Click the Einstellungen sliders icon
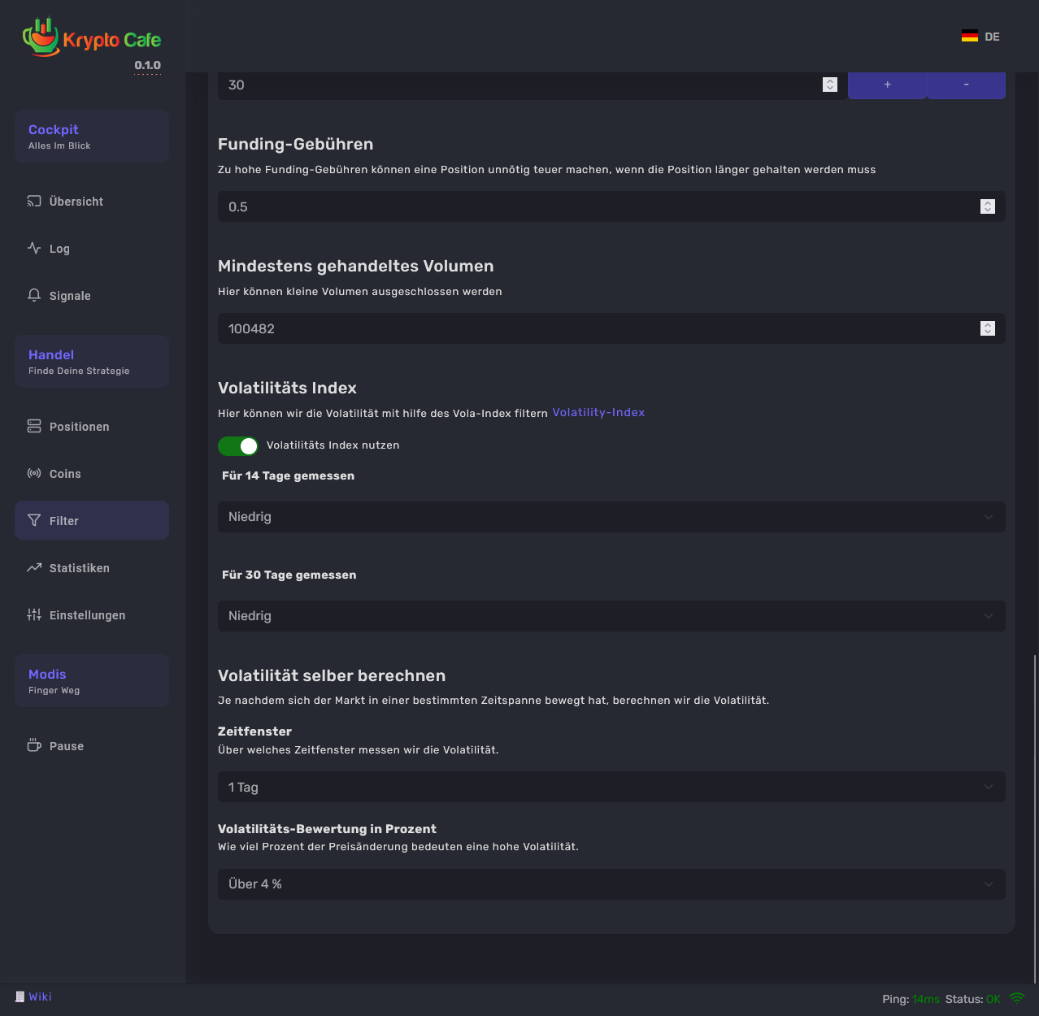1039x1016 pixels. (34, 615)
